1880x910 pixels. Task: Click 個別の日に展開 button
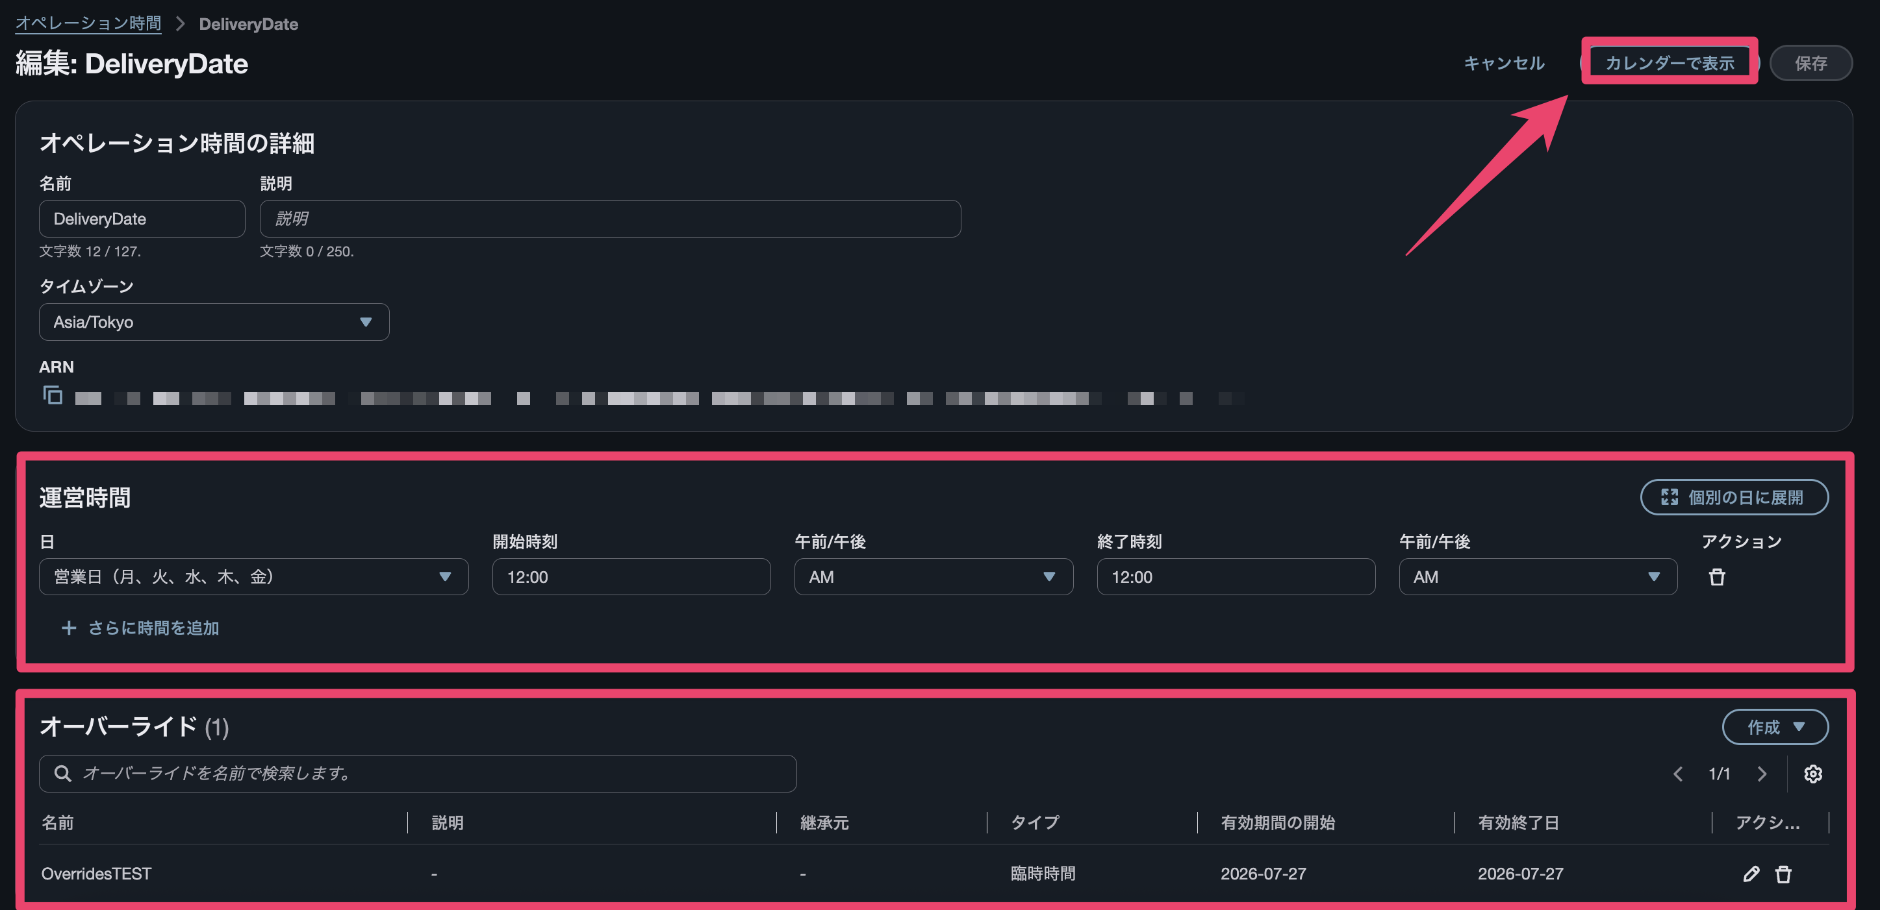point(1734,497)
